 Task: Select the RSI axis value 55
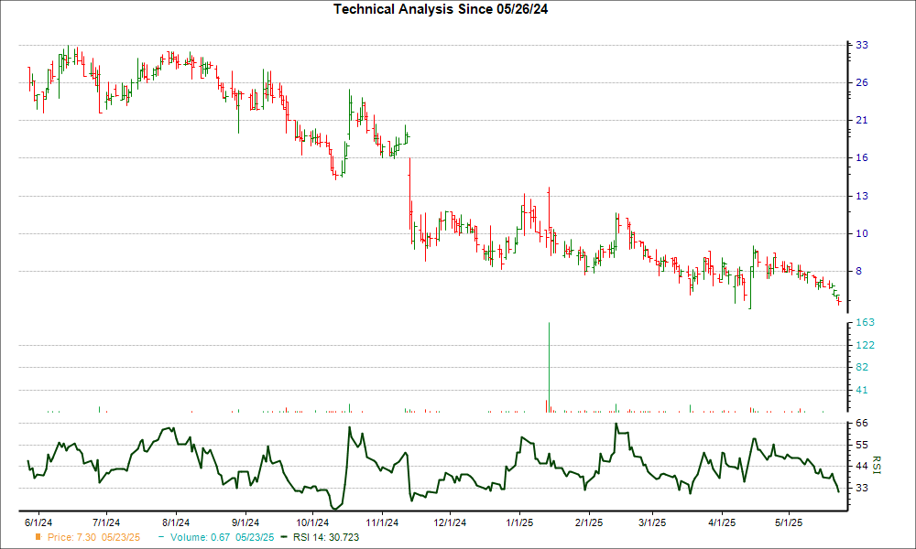pos(862,445)
